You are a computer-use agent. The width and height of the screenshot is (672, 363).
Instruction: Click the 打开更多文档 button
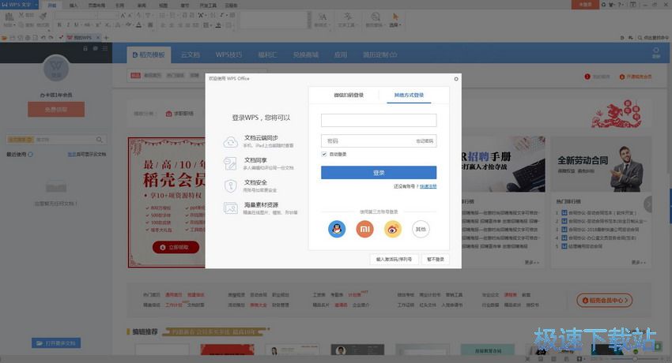[56, 343]
